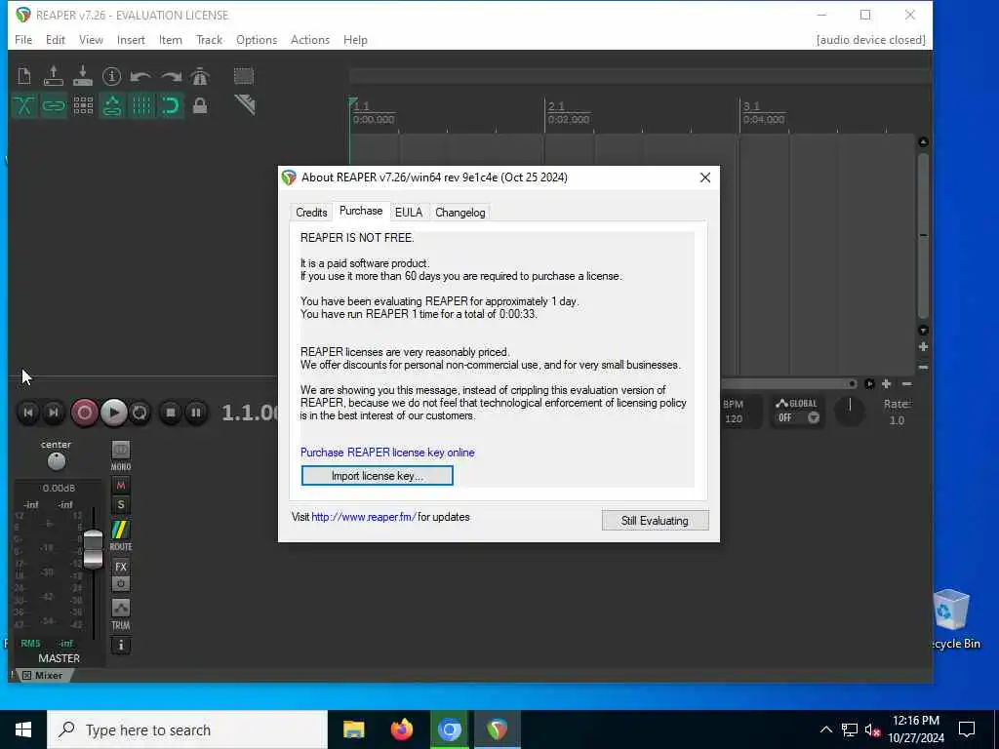
Task: Click the Stop transport button
Action: click(x=170, y=413)
